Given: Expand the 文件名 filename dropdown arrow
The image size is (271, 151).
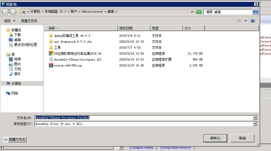Looking at the screenshot, I should click(255, 118).
